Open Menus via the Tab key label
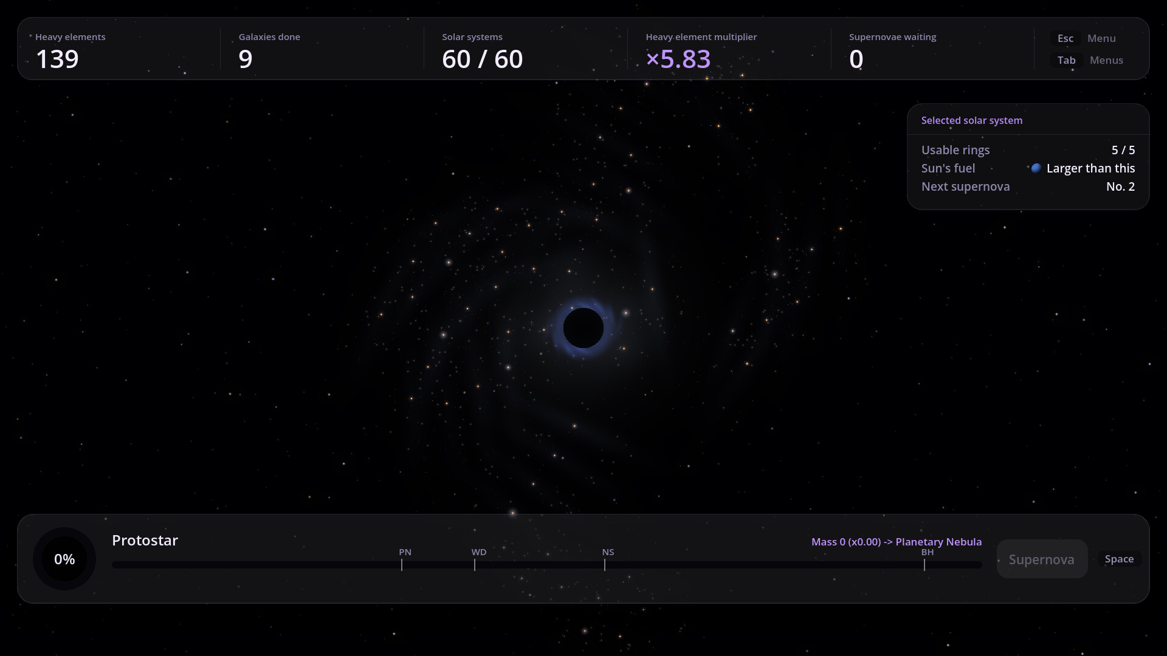This screenshot has width=1167, height=656. tap(1066, 60)
